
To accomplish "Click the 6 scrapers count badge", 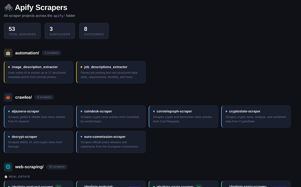I will [44, 97].
